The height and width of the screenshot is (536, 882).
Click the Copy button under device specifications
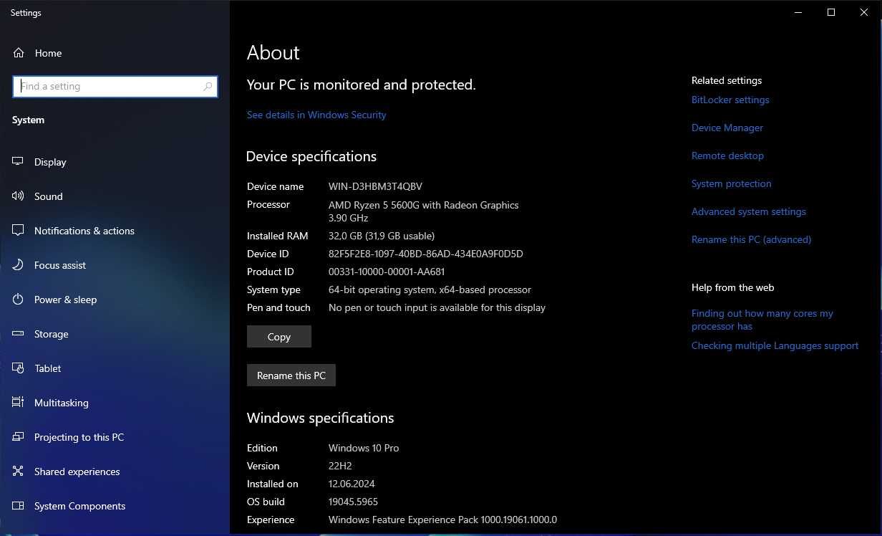click(279, 337)
